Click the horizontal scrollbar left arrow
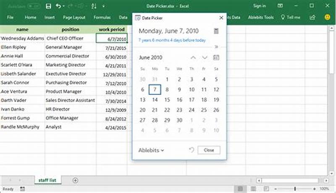Viewport: 336px width, 193px height. click(x=259, y=180)
